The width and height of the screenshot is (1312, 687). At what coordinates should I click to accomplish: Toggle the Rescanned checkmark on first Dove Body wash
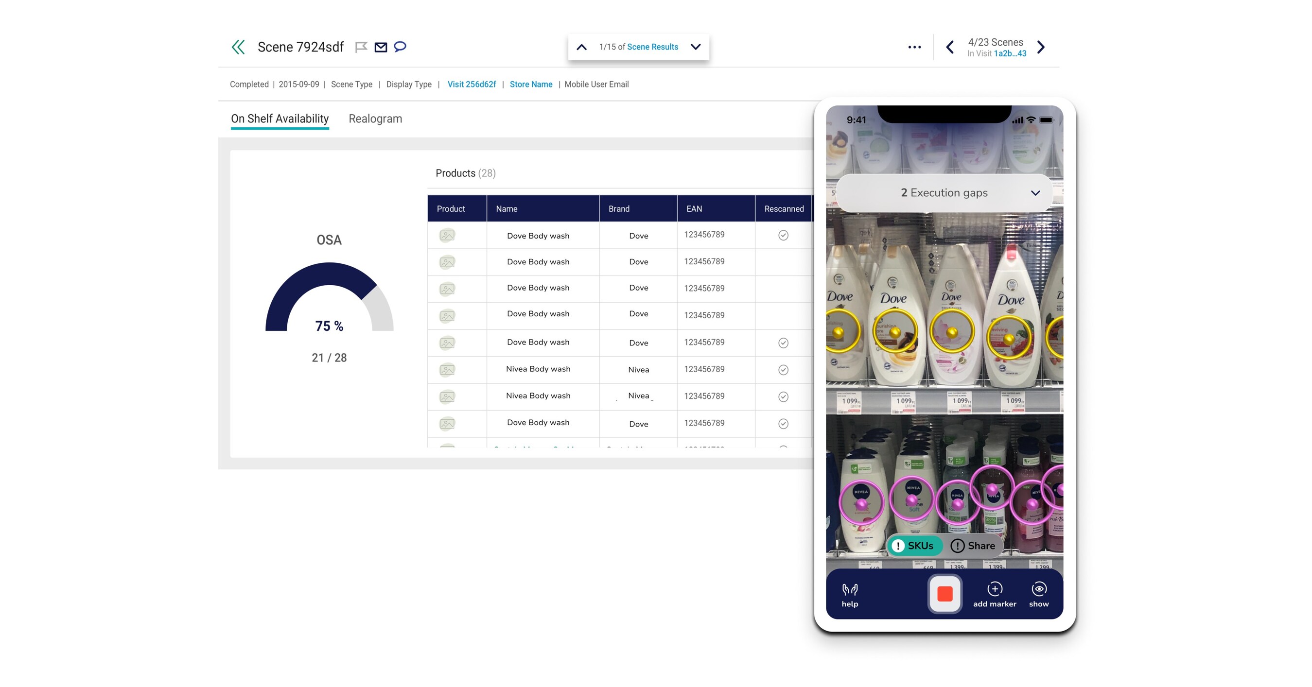pos(783,235)
